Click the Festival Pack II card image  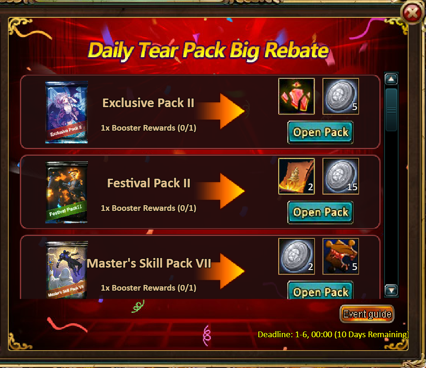point(67,192)
